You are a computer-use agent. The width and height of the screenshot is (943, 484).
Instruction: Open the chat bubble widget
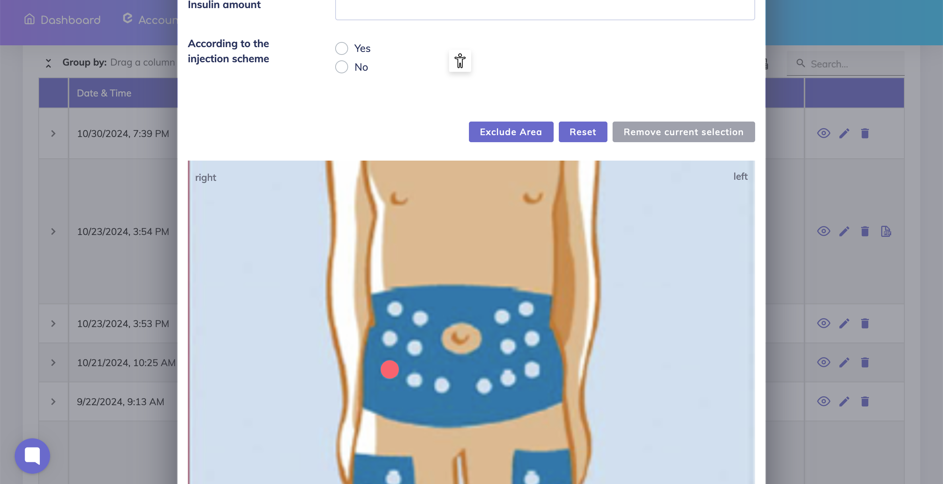point(32,456)
